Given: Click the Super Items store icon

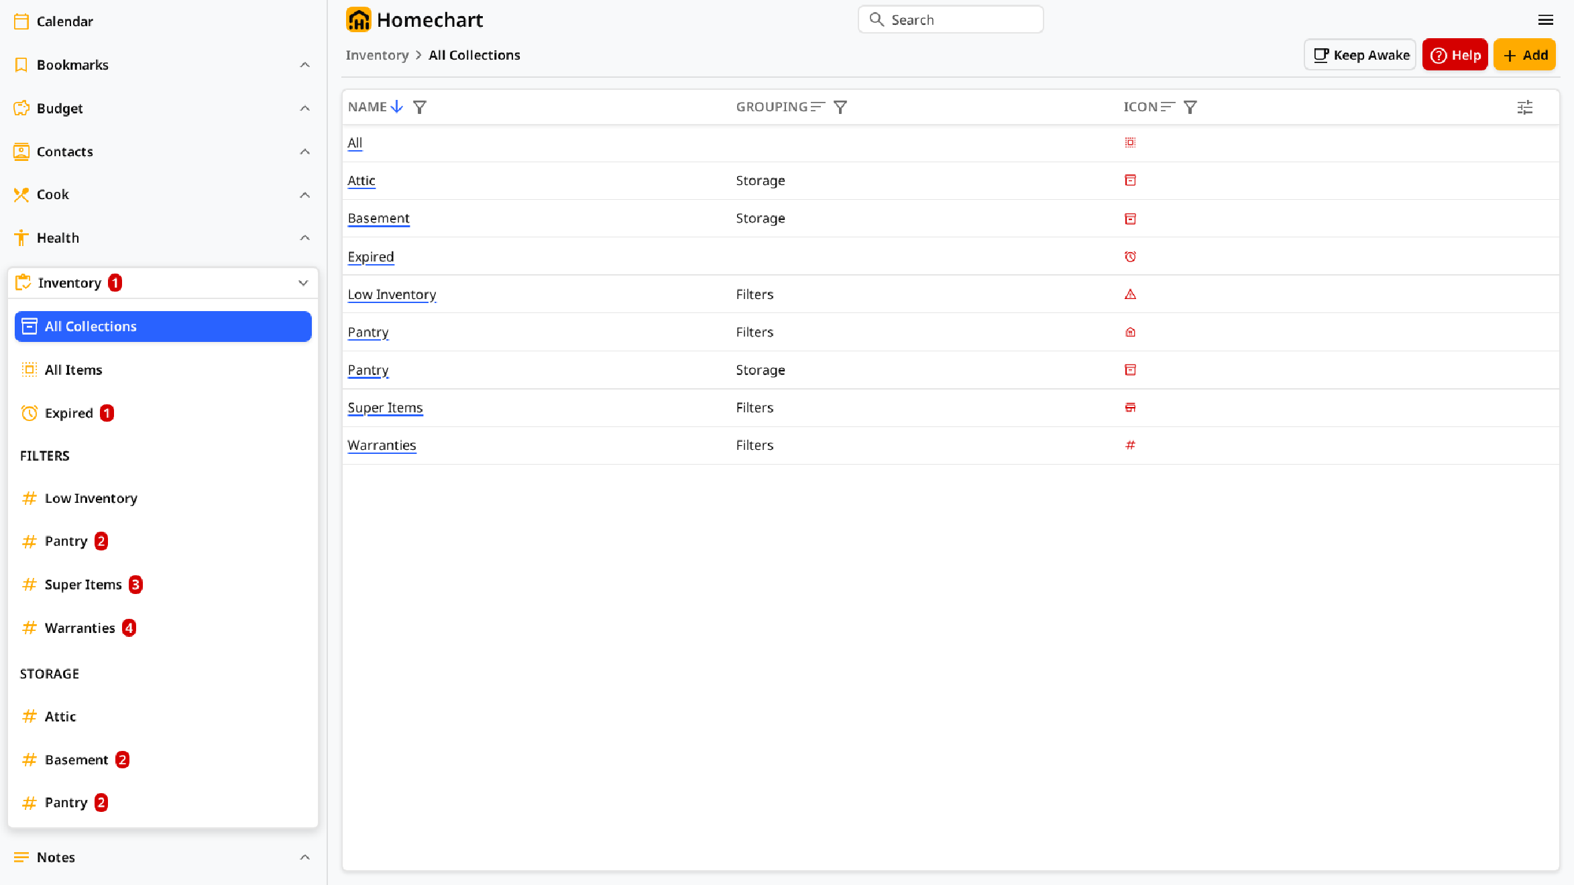Looking at the screenshot, I should pyautogui.click(x=1130, y=408).
